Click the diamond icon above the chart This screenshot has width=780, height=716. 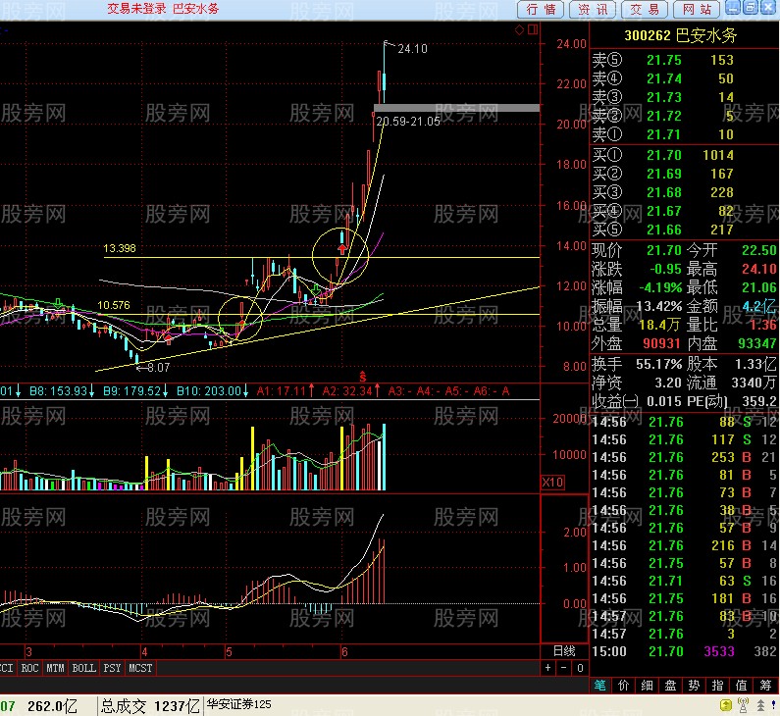click(520, 29)
